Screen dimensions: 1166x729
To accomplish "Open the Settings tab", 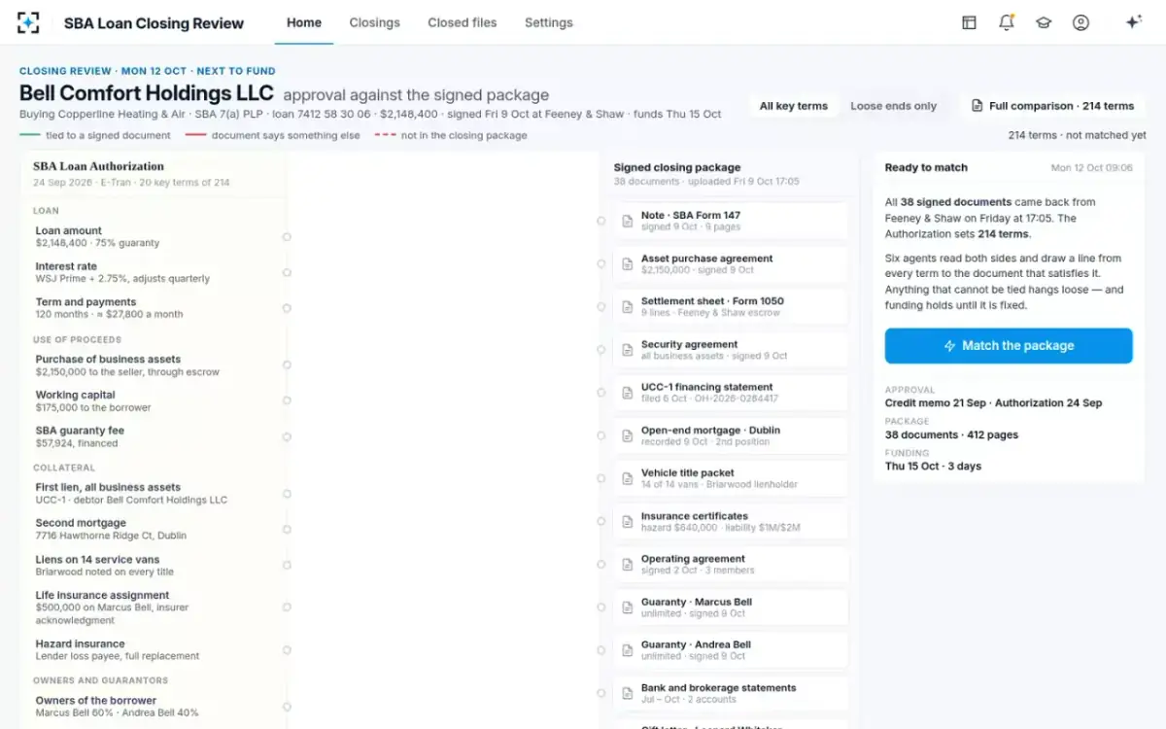I will (549, 22).
